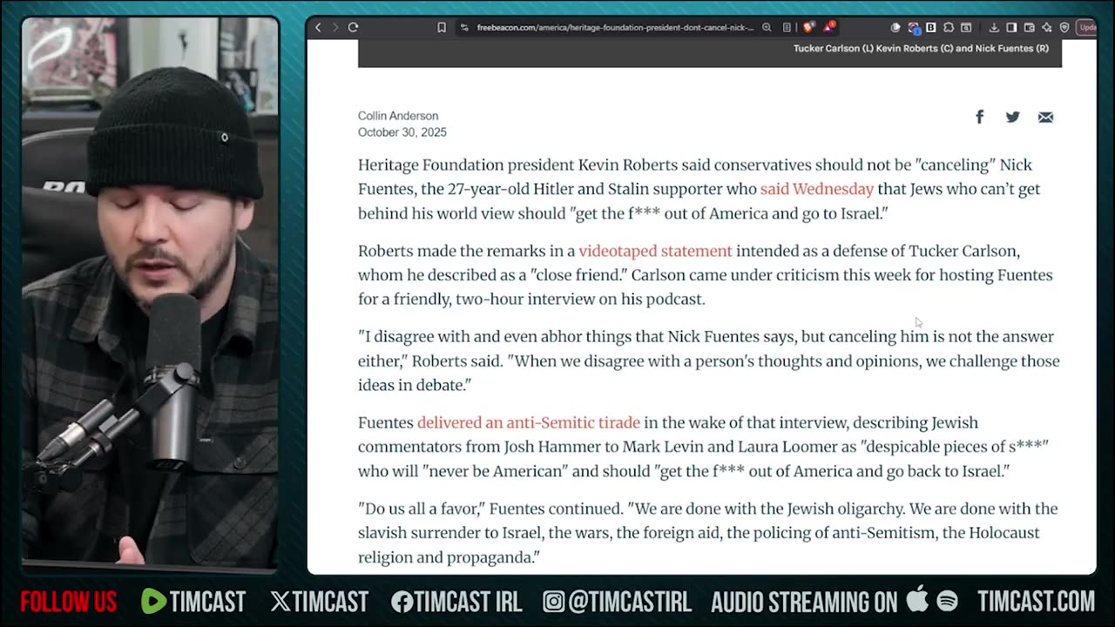Go back to the previous page
The height and width of the screenshot is (627, 1115).
[318, 28]
